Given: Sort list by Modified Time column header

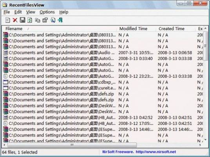Looking at the screenshot, I should point(136,29).
